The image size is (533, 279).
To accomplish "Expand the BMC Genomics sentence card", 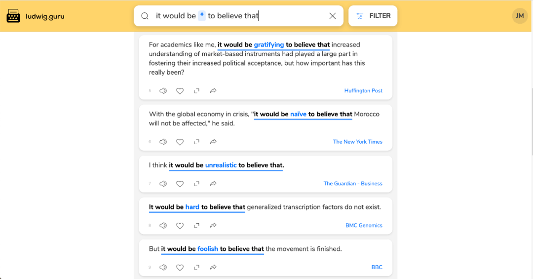I will 196,226.
